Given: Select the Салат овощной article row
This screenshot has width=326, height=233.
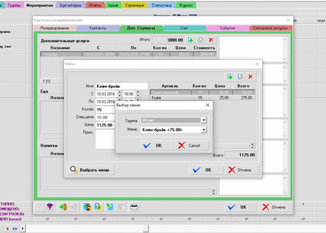Looking at the screenshot, I should coord(202,92).
